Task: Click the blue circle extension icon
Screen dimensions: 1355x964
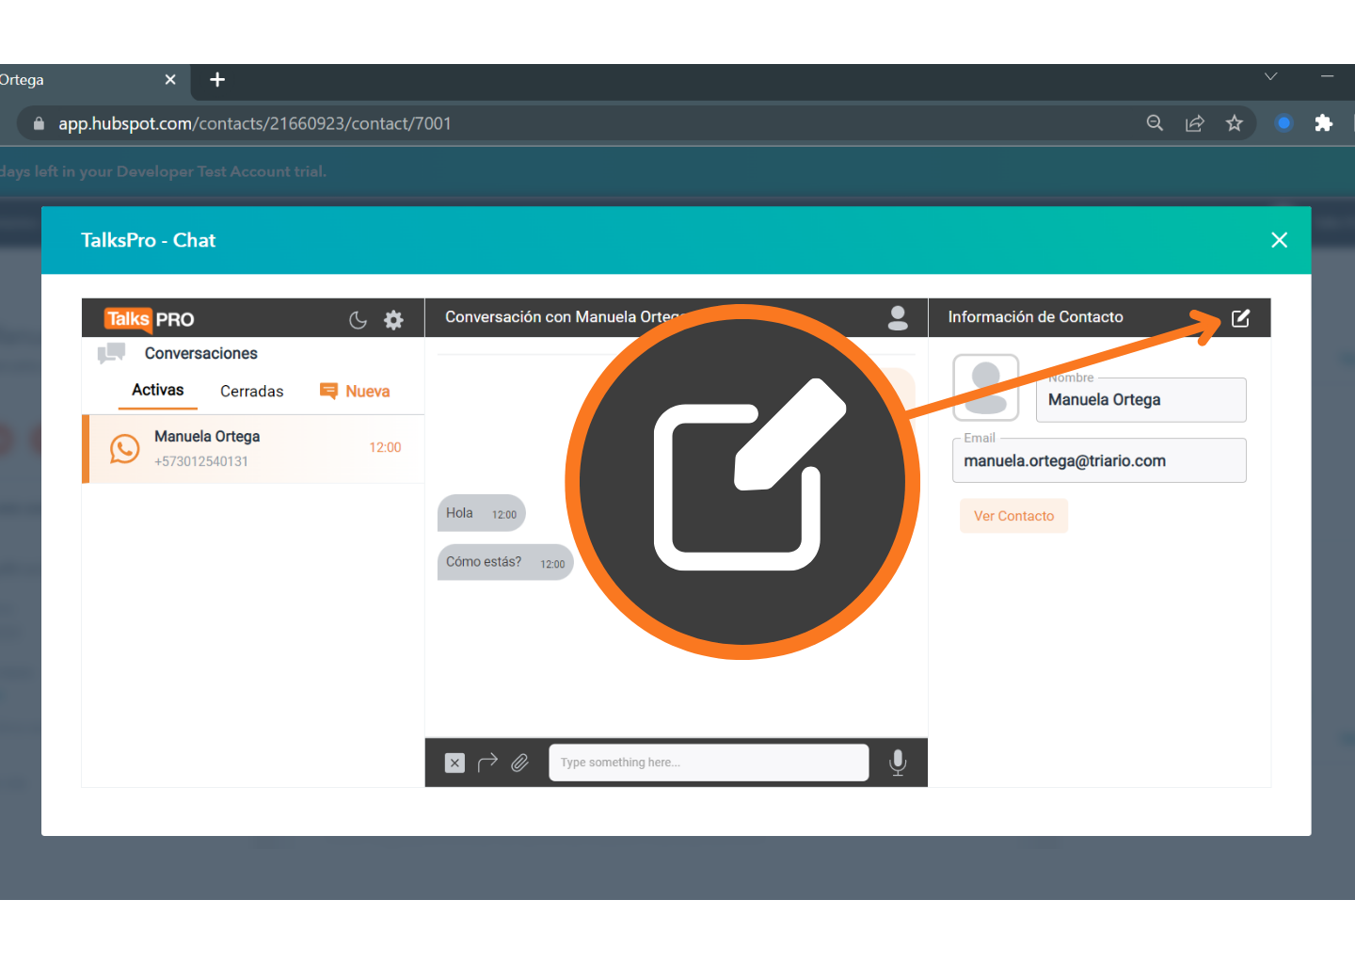Action: (1283, 123)
